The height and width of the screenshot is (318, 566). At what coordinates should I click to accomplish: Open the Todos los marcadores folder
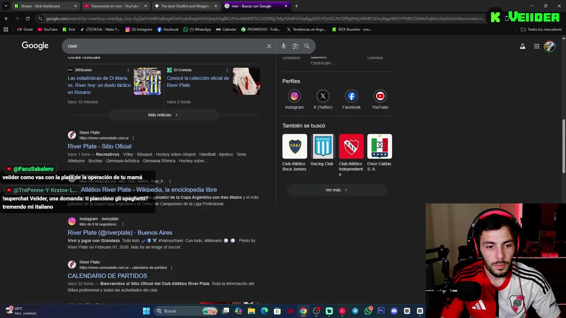(x=541, y=29)
